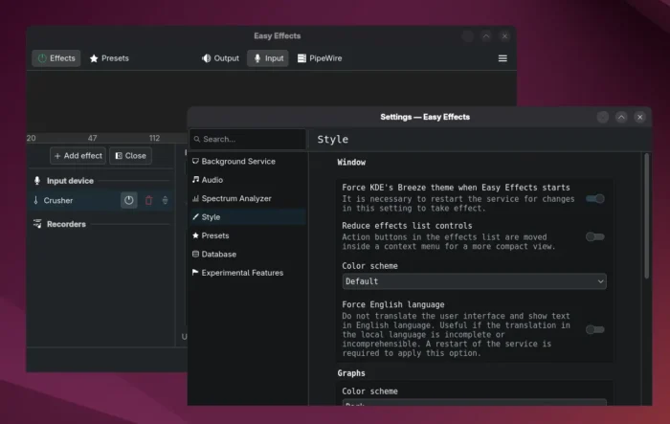Disable Force KDE's Breeze theme switch

click(594, 198)
